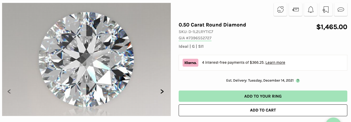Screen dimensions: 351x122
Task: Advance to the next diamond image
Action: click(162, 92)
